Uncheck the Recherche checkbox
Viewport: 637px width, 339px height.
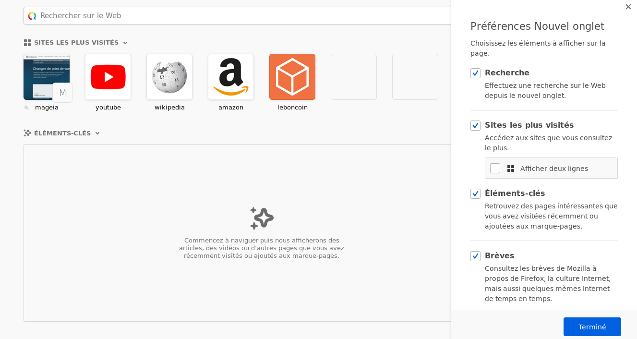(x=475, y=73)
